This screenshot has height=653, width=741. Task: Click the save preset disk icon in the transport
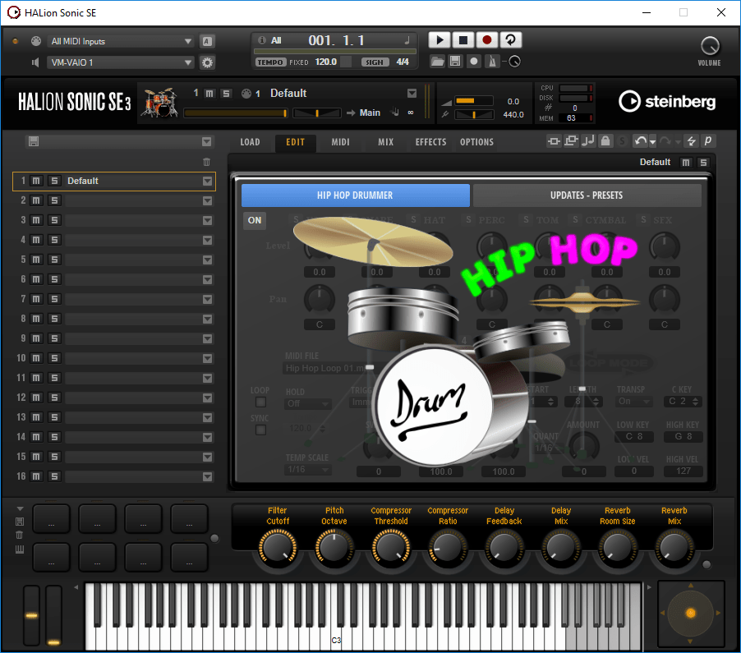coord(455,61)
